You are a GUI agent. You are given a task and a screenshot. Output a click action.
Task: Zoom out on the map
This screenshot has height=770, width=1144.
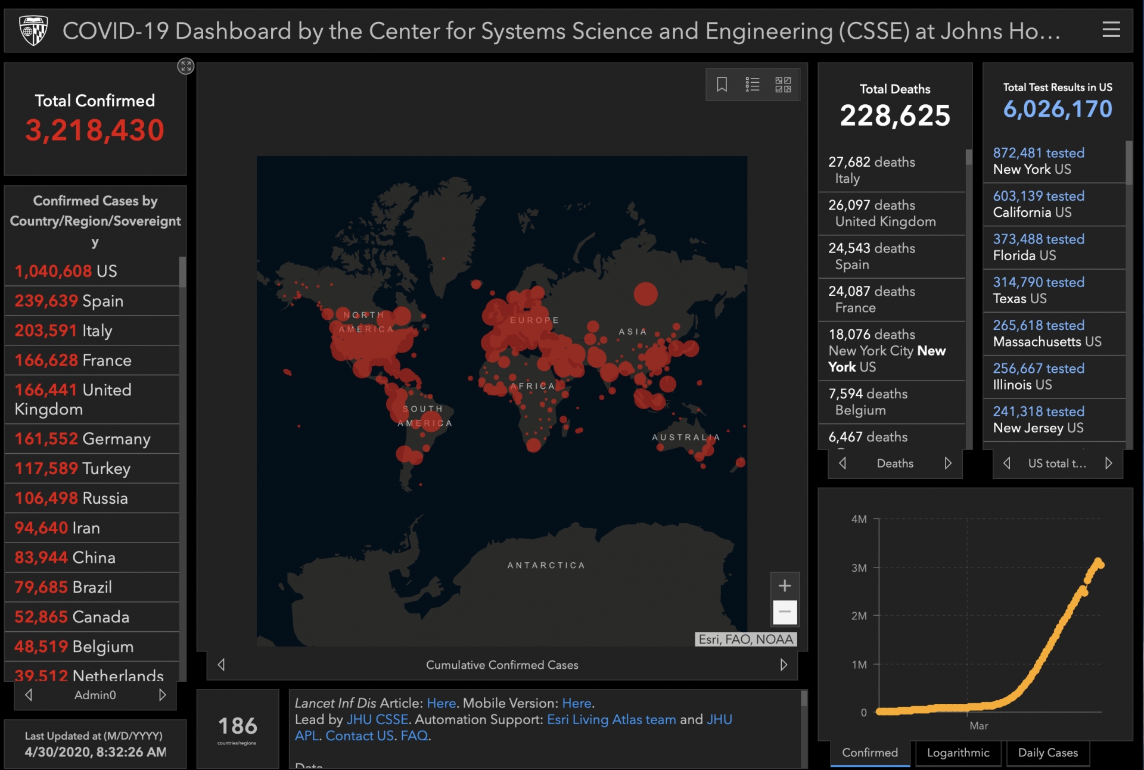click(x=785, y=612)
